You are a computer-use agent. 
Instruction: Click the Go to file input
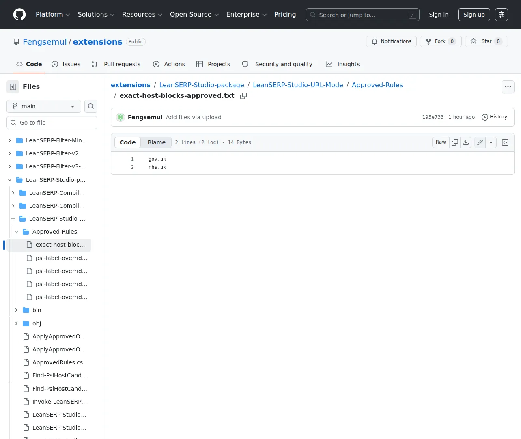coord(52,123)
